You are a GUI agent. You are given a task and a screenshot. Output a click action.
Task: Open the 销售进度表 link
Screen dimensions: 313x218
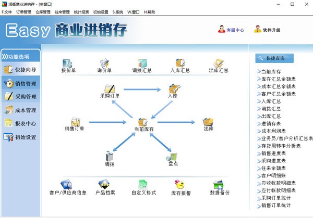271,153
